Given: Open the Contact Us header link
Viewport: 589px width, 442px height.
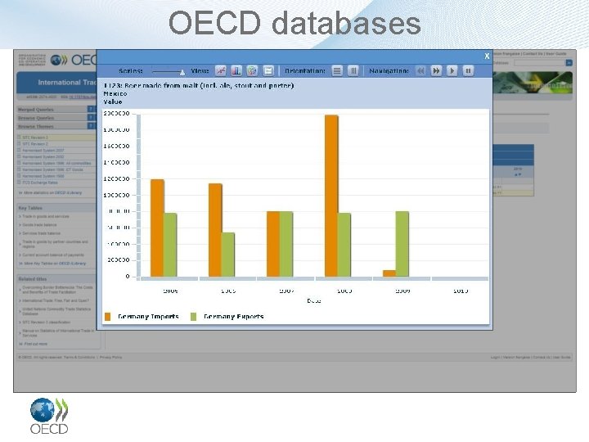Looking at the screenshot, I should [533, 54].
